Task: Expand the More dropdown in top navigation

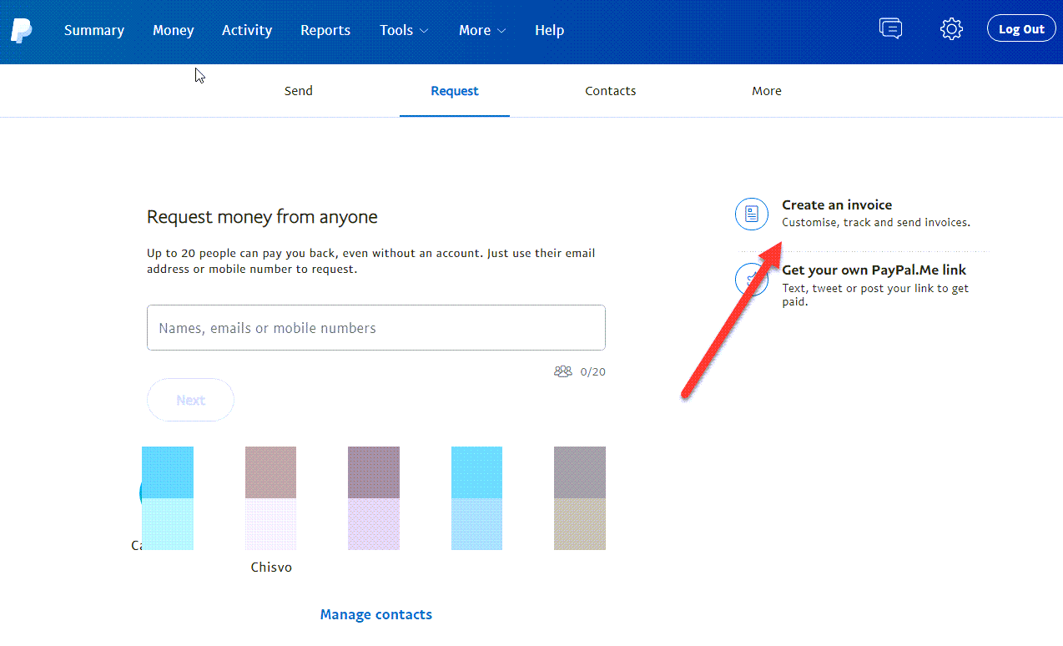Action: (482, 30)
